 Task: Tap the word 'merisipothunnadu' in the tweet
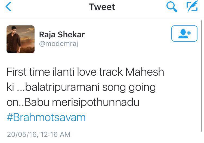[96, 103]
